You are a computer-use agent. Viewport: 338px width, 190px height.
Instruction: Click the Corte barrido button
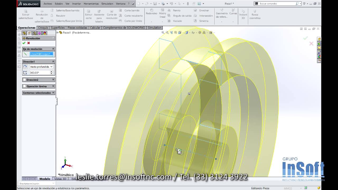pyautogui.click(x=129, y=11)
